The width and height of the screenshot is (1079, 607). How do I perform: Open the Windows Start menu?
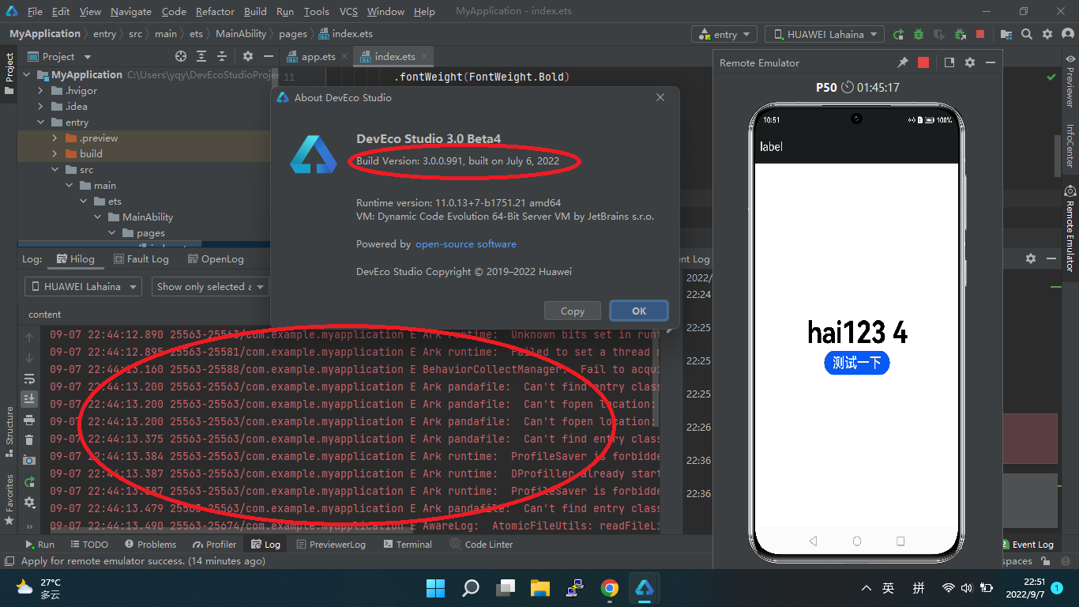(x=435, y=587)
